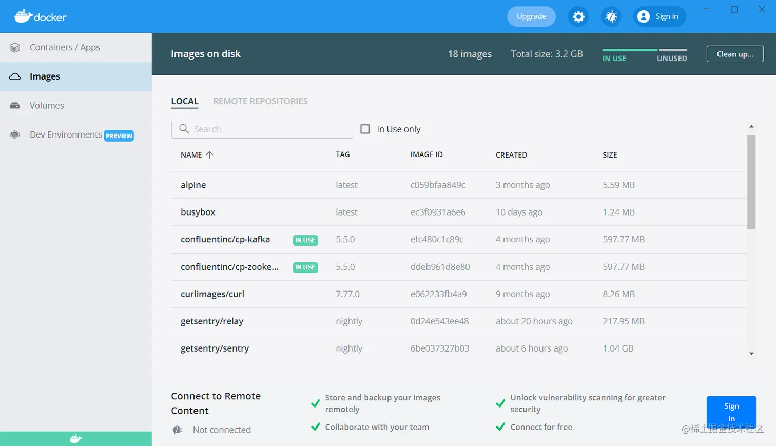Viewport: 776px width, 446px height.
Task: Click the Containers / Apps sidebar icon
Action: (x=15, y=48)
